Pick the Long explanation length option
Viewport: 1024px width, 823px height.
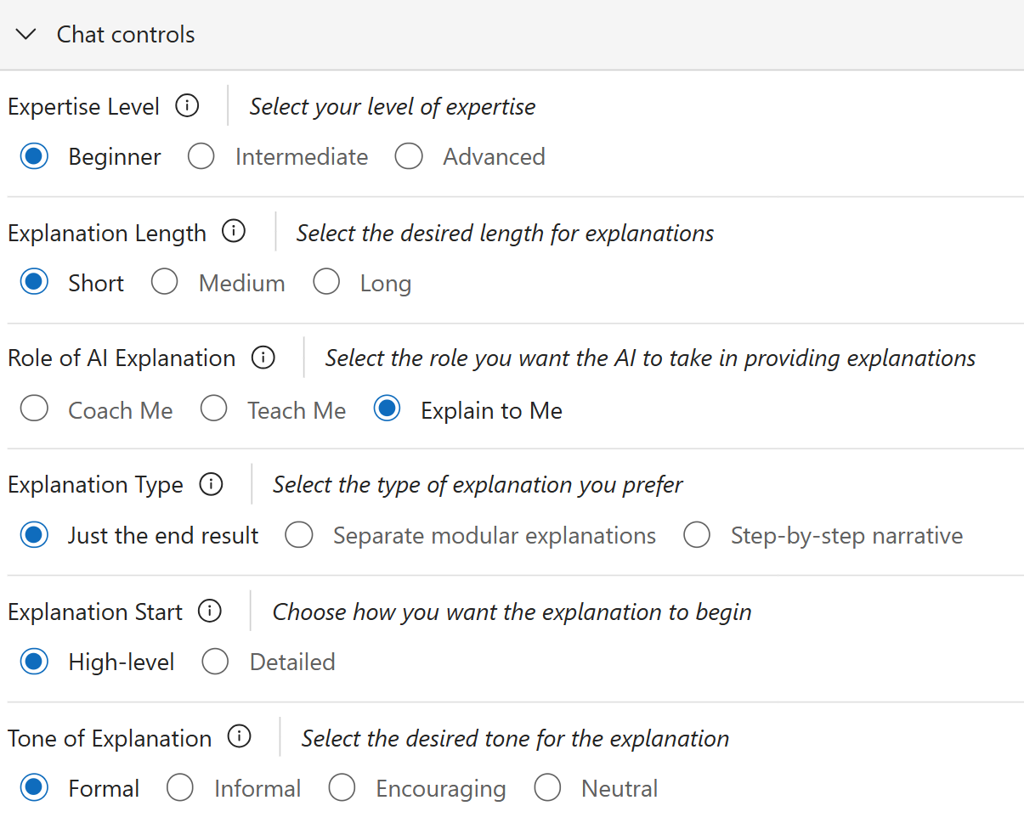pyautogui.click(x=326, y=283)
